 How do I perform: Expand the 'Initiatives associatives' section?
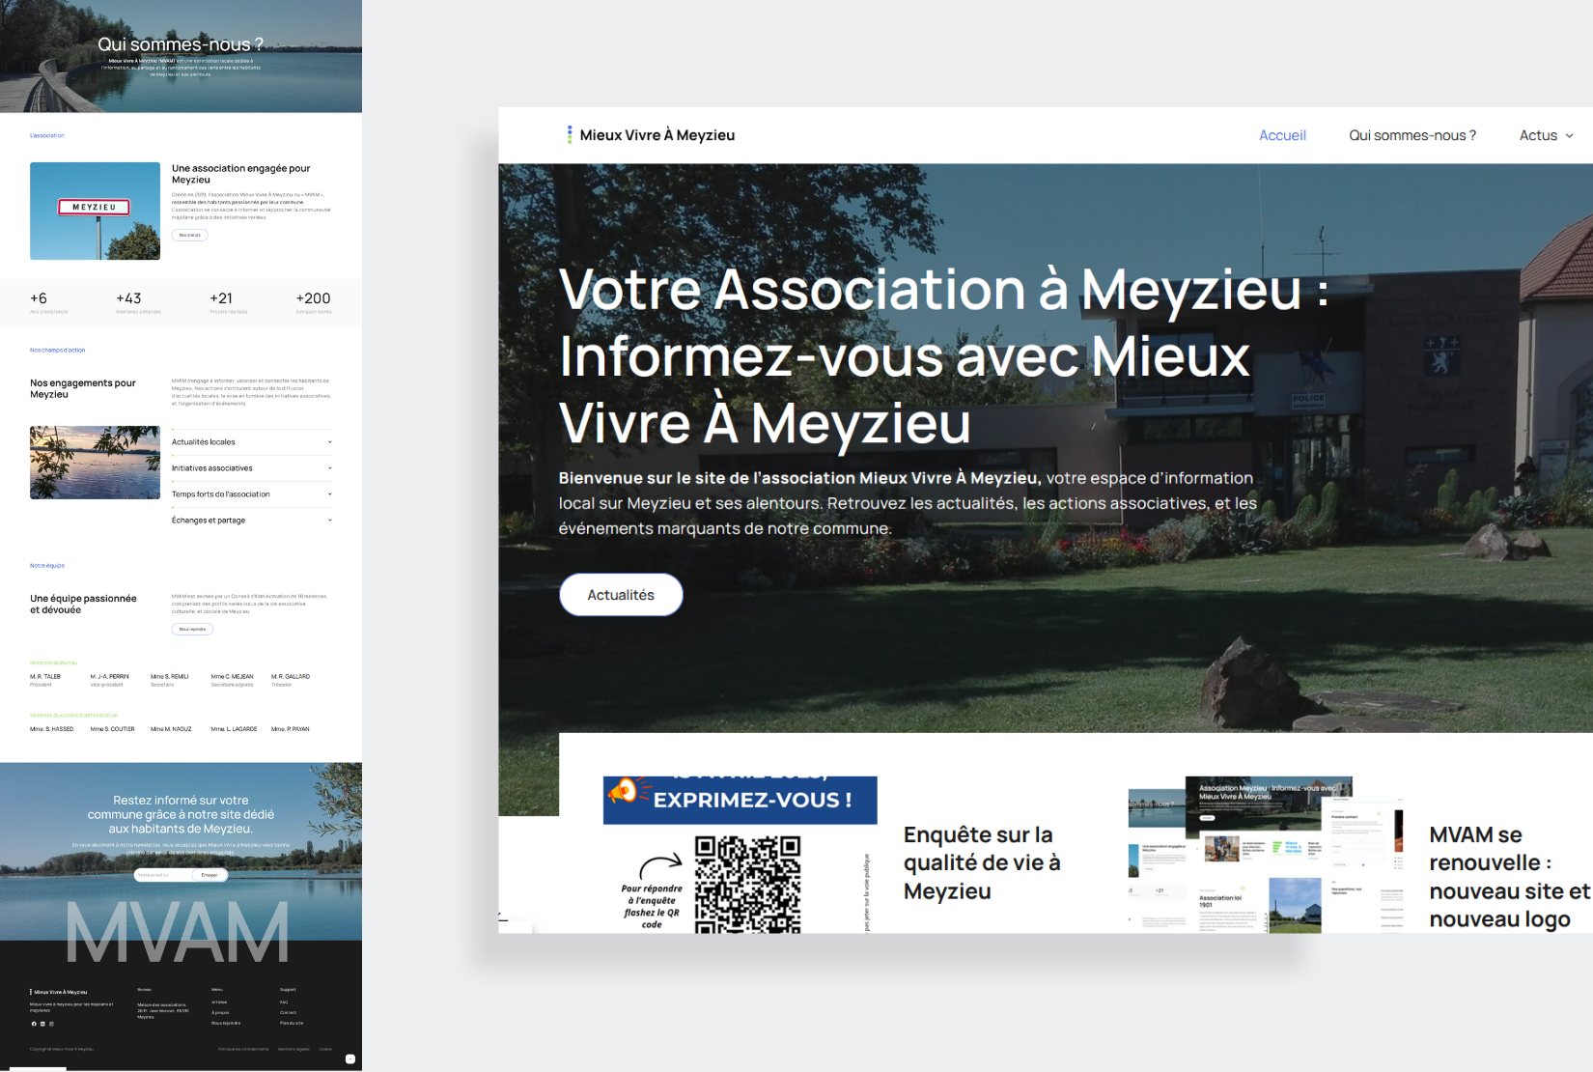(251, 467)
